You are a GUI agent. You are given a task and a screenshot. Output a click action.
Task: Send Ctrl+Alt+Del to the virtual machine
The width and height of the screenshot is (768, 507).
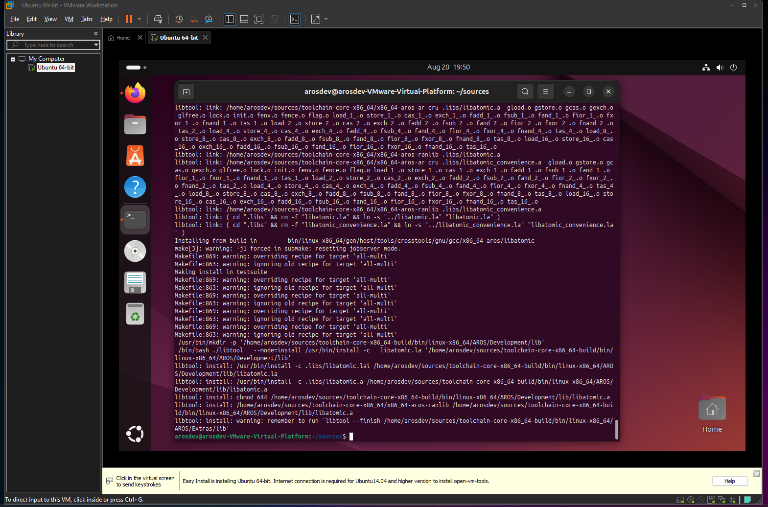158,19
